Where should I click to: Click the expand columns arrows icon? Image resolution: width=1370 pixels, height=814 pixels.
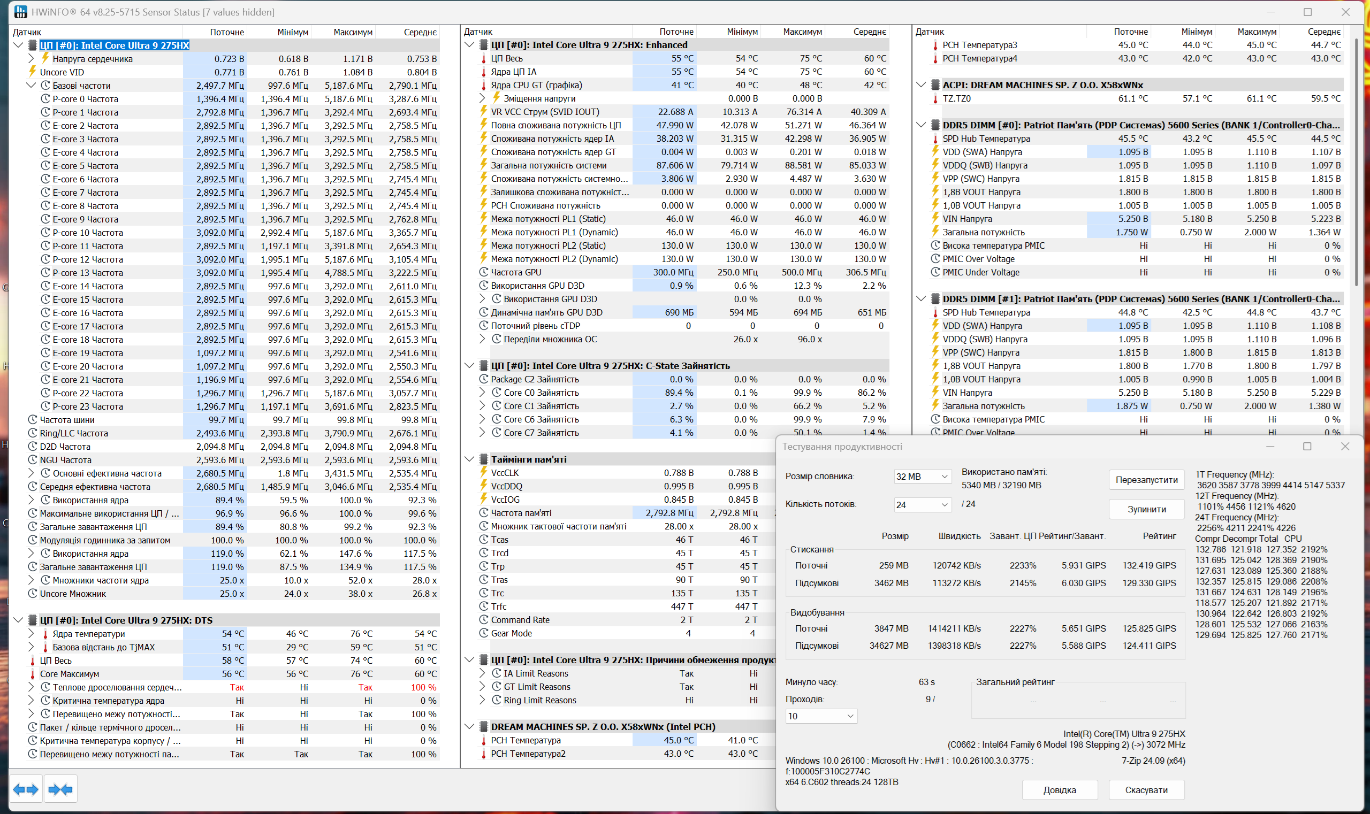26,789
